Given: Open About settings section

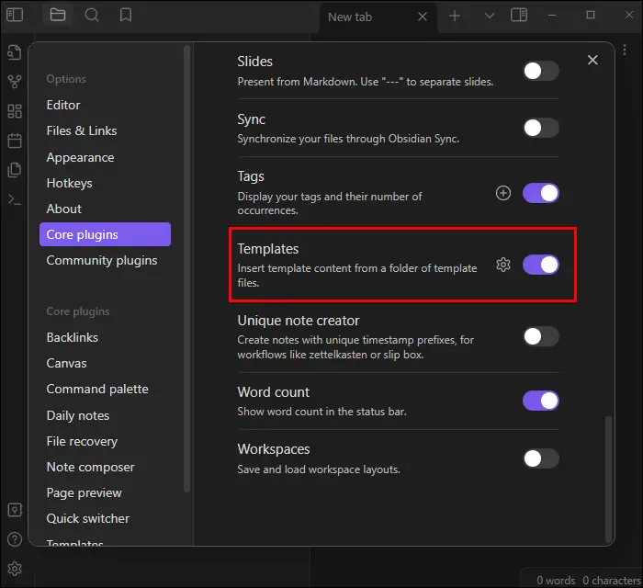Looking at the screenshot, I should pyautogui.click(x=105, y=209).
